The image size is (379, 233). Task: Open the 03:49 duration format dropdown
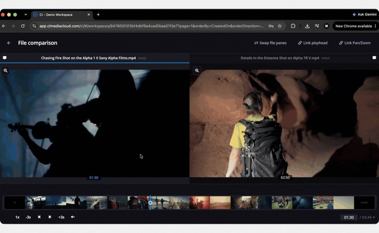coord(367,217)
